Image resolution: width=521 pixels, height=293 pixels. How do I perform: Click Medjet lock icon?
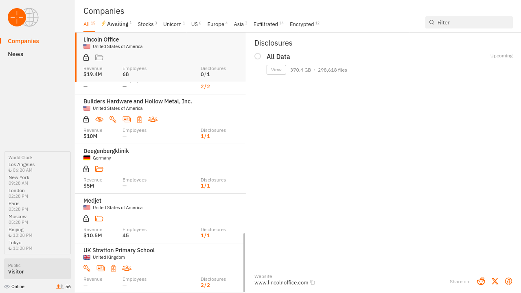86,219
